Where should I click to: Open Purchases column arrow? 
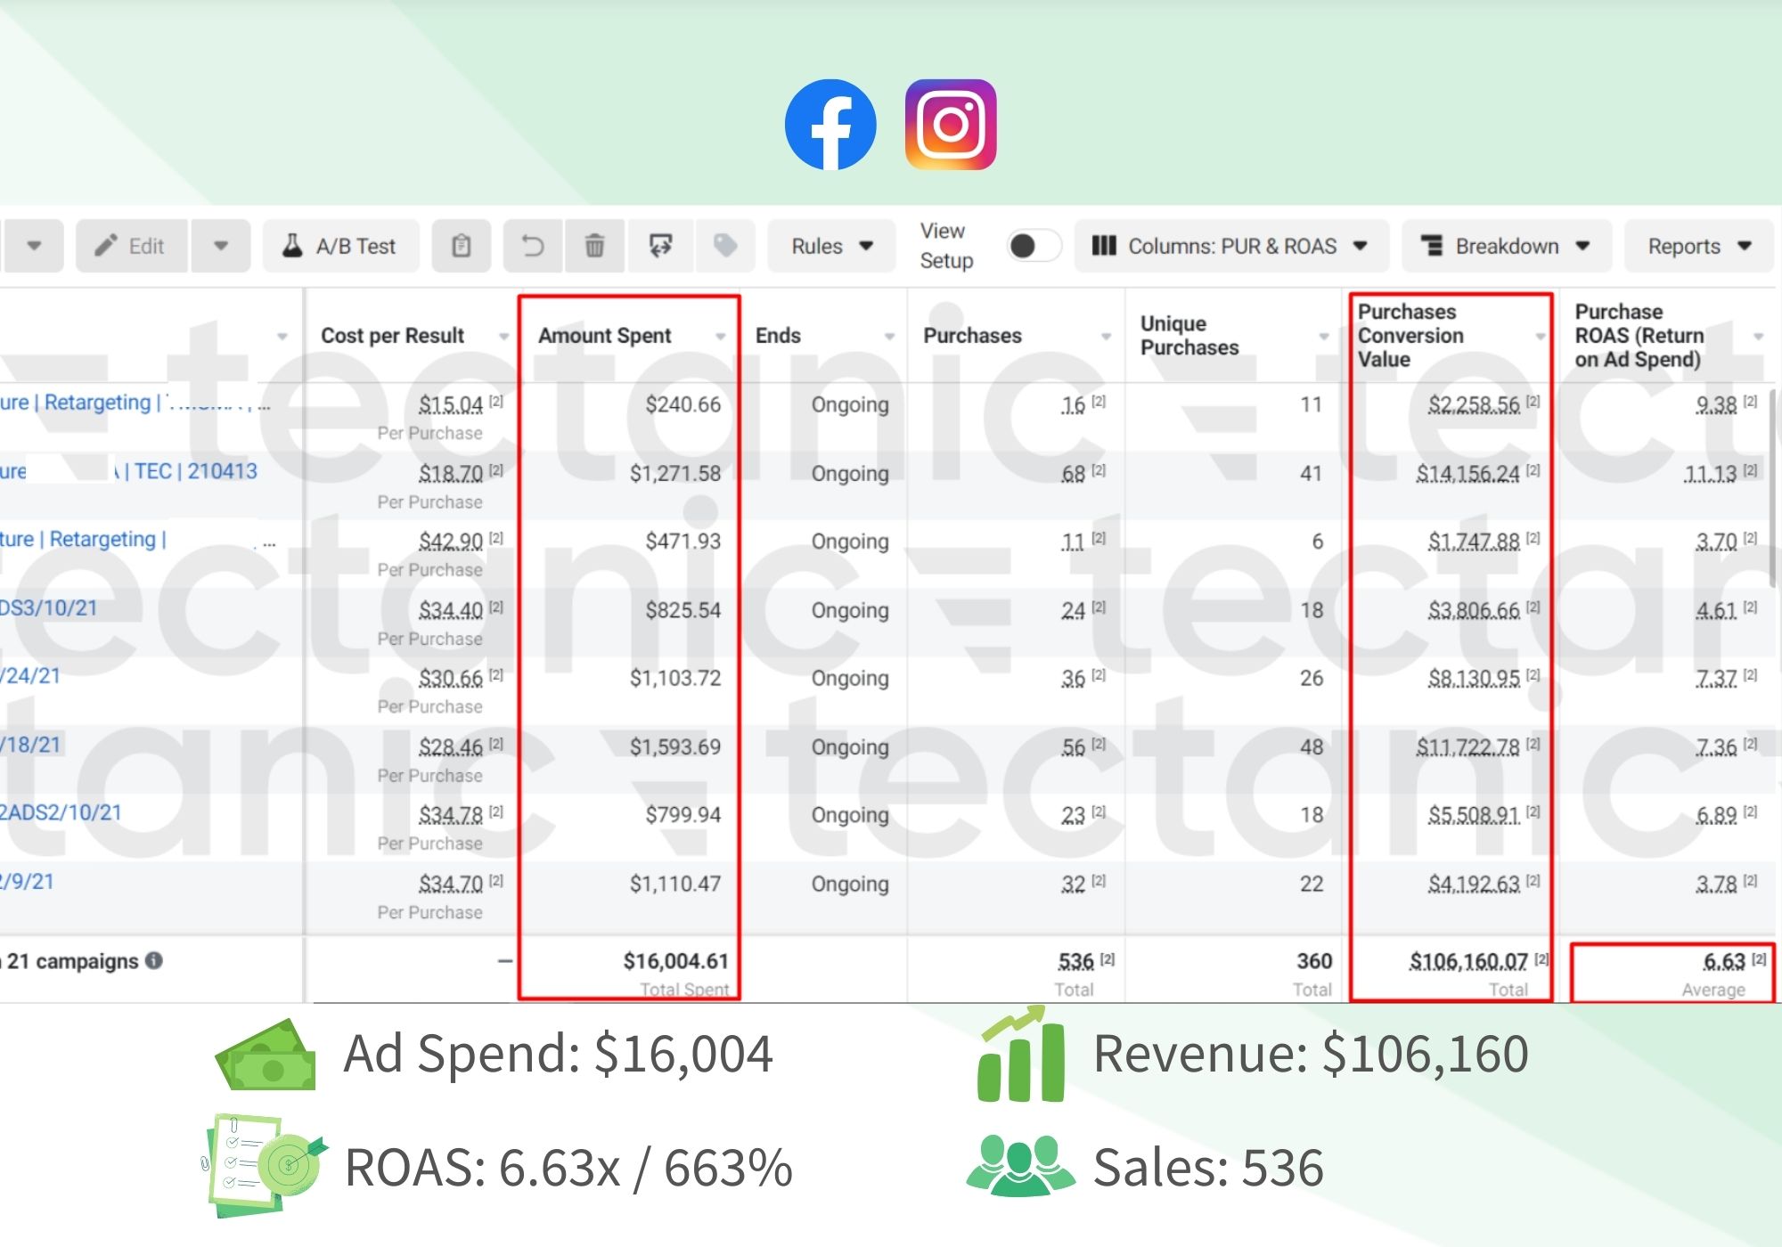(x=1106, y=337)
